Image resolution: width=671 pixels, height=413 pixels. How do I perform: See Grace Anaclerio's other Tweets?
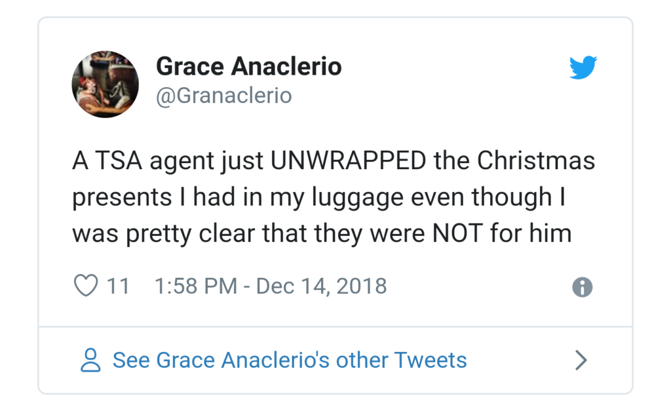tap(290, 360)
